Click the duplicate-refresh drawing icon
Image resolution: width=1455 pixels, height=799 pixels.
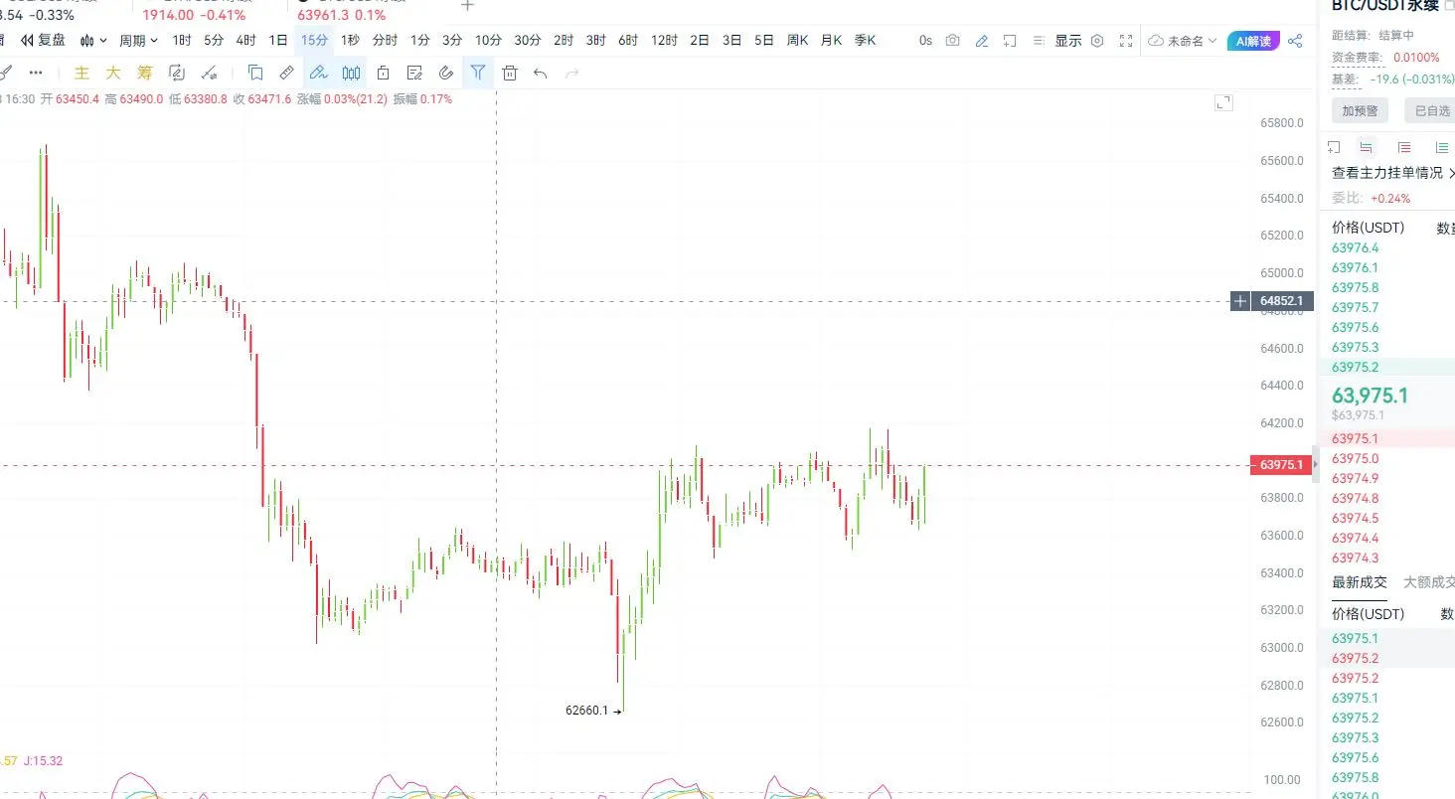pos(177,73)
